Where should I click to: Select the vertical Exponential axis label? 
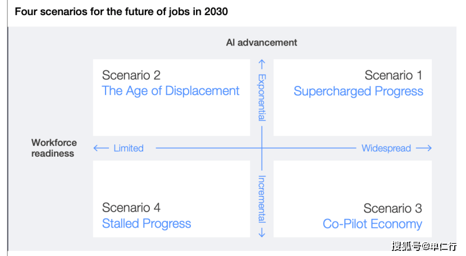pyautogui.click(x=262, y=97)
